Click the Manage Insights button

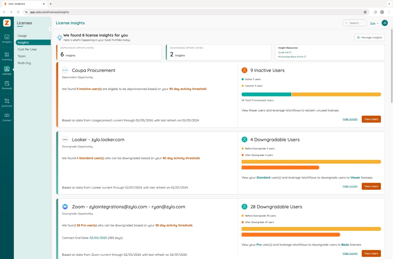click(x=370, y=38)
